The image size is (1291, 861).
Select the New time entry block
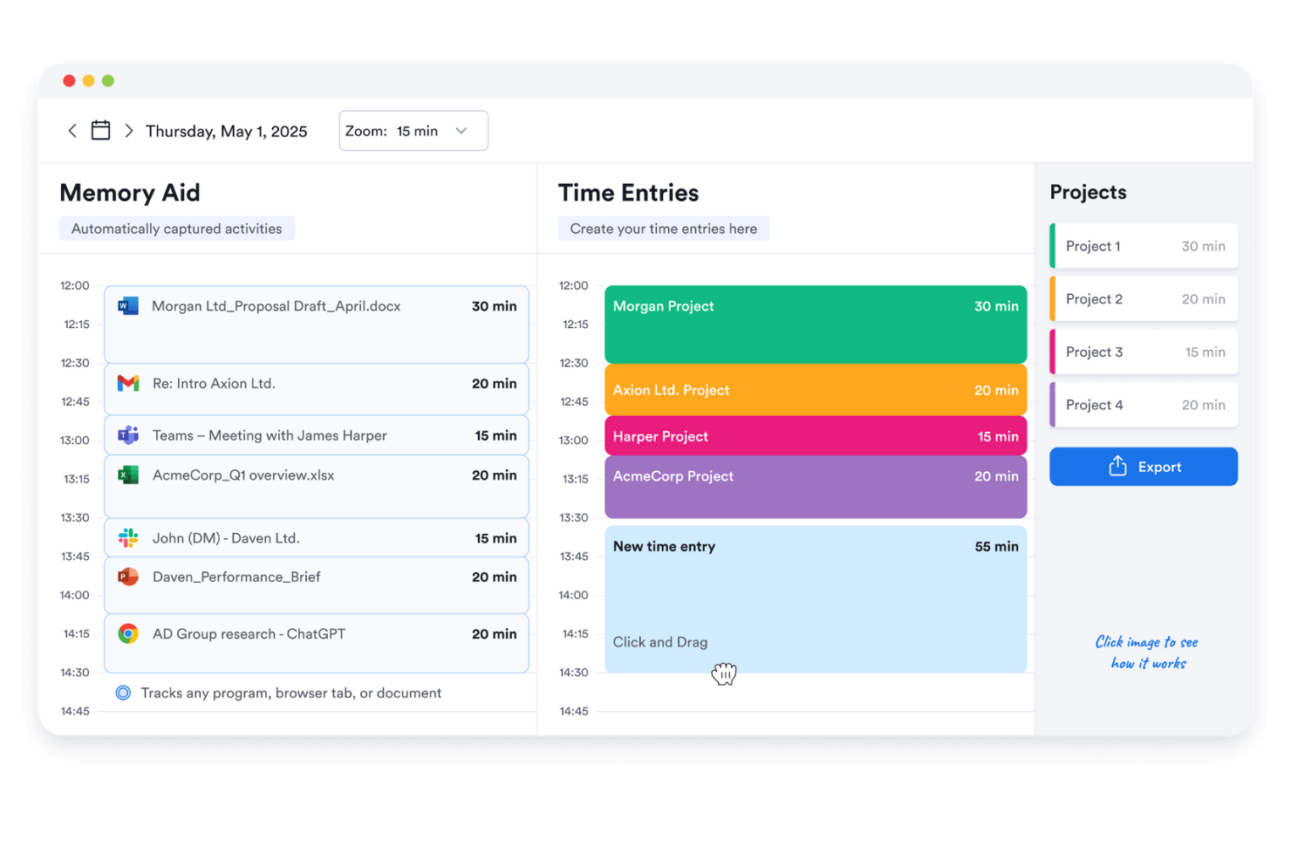[x=815, y=598]
